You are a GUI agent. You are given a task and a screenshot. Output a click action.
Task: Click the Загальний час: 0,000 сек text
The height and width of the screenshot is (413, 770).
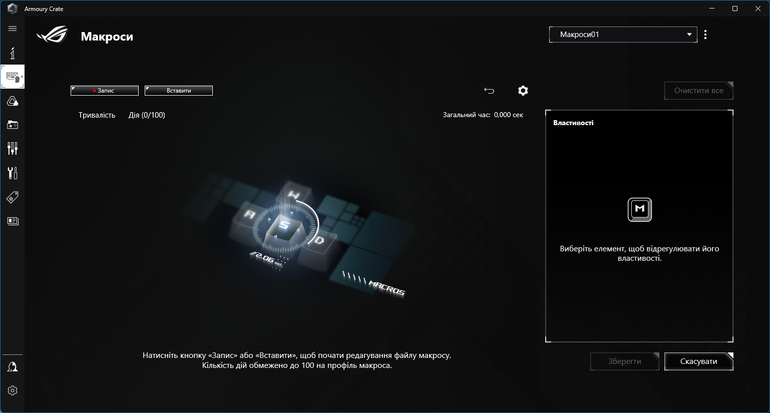click(483, 115)
